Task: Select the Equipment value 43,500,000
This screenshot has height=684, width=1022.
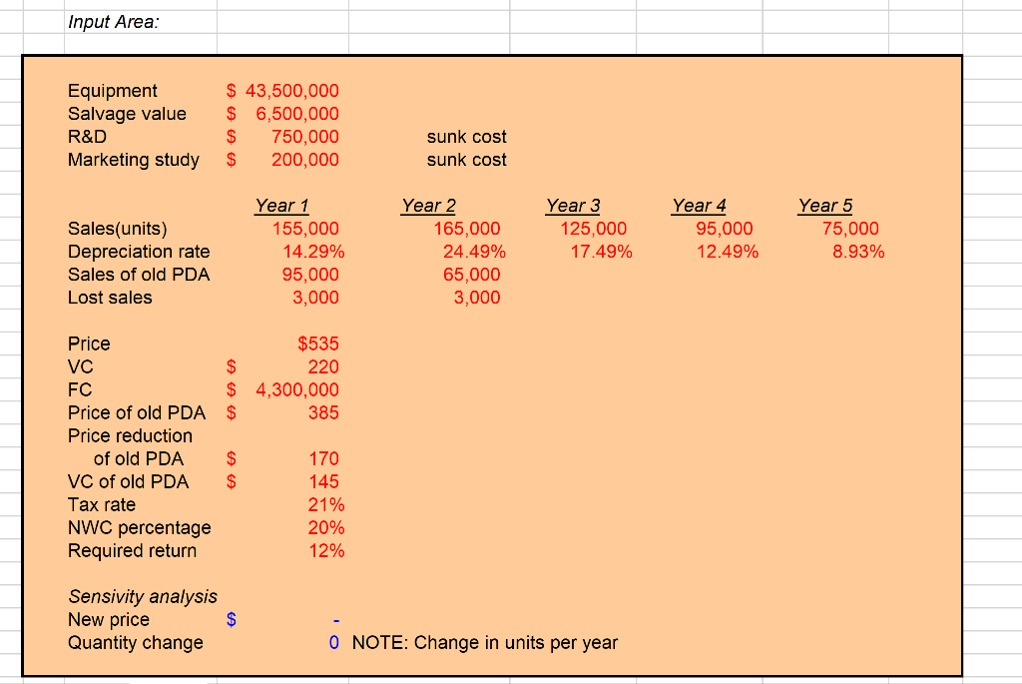Action: (x=291, y=91)
